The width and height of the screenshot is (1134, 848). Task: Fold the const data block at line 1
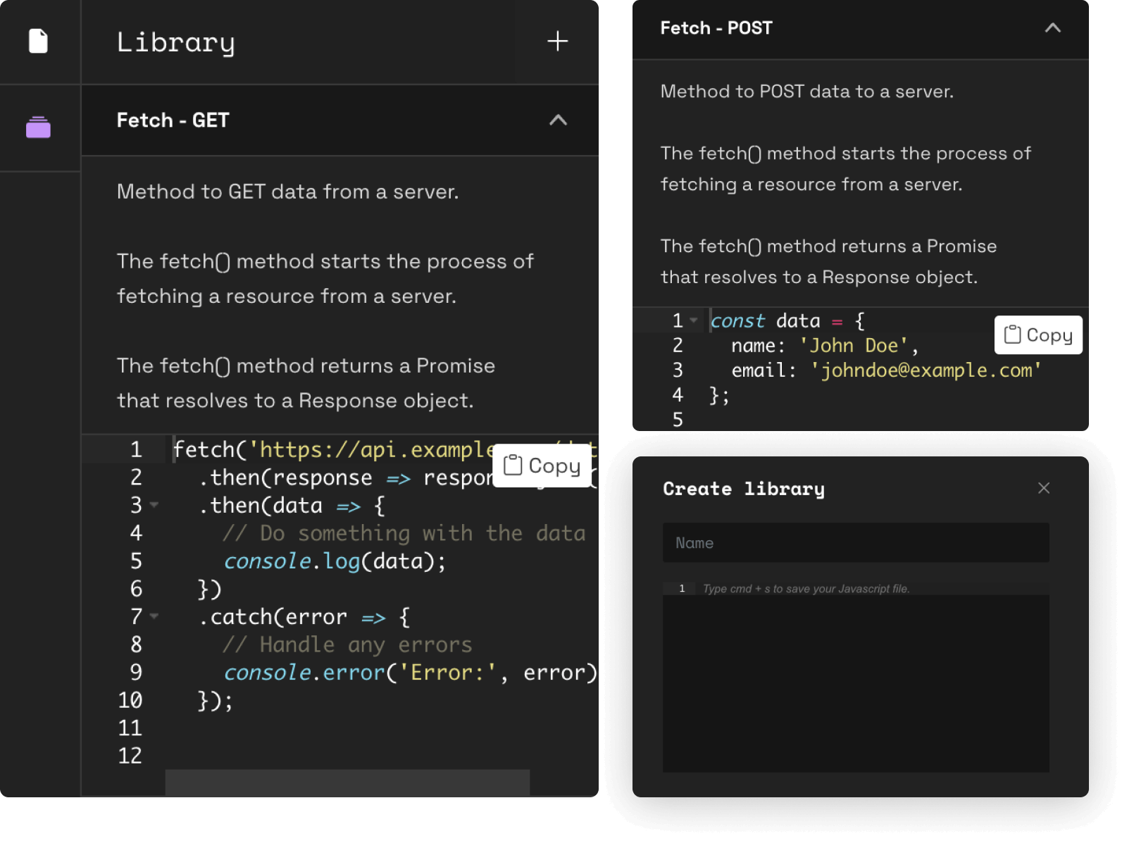tap(694, 320)
